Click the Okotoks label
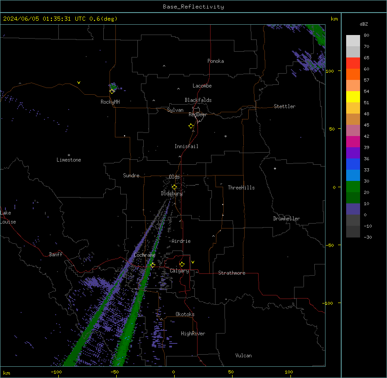Image resolution: width=387 pixels, height=378 pixels. click(185, 314)
